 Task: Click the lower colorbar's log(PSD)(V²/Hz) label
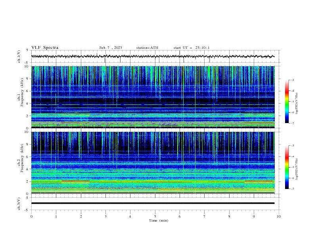pos(297,169)
